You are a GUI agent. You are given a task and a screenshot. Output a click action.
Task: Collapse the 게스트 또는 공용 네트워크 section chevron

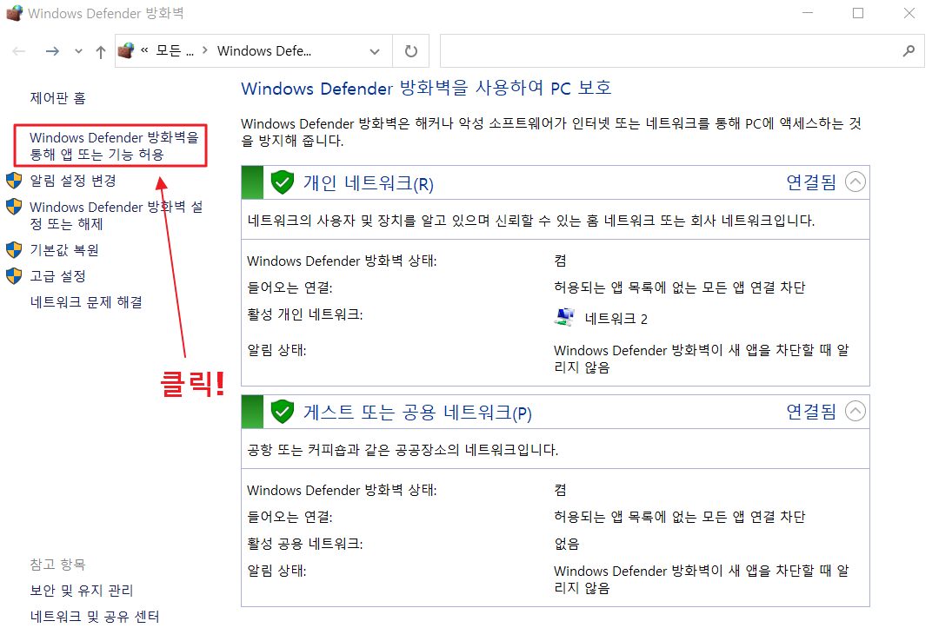pos(855,411)
